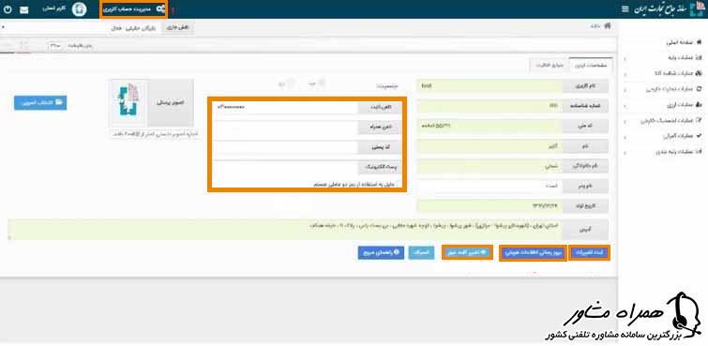The width and height of the screenshot is (708, 346).
Task: Click the national code field
Action: (x=490, y=126)
